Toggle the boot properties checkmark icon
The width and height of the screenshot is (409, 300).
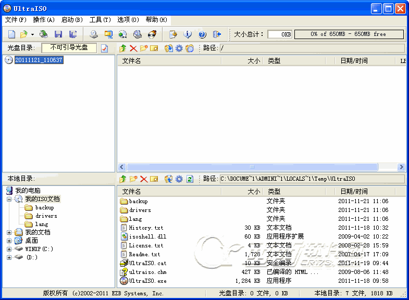point(104,48)
